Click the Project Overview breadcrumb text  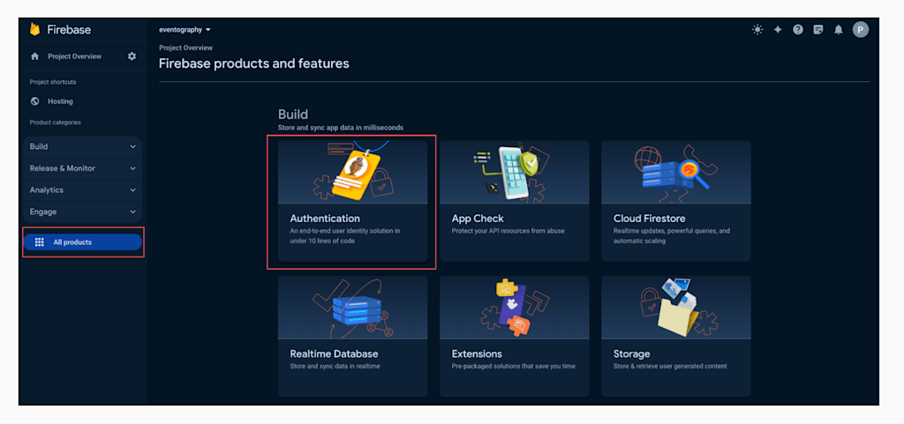click(x=185, y=48)
